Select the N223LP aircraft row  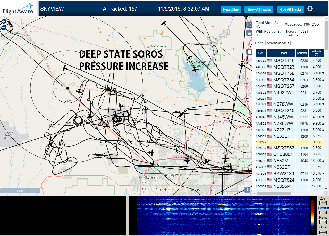[x=290, y=130]
